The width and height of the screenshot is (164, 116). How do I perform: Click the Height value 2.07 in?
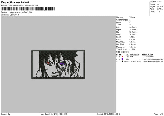[160, 7]
